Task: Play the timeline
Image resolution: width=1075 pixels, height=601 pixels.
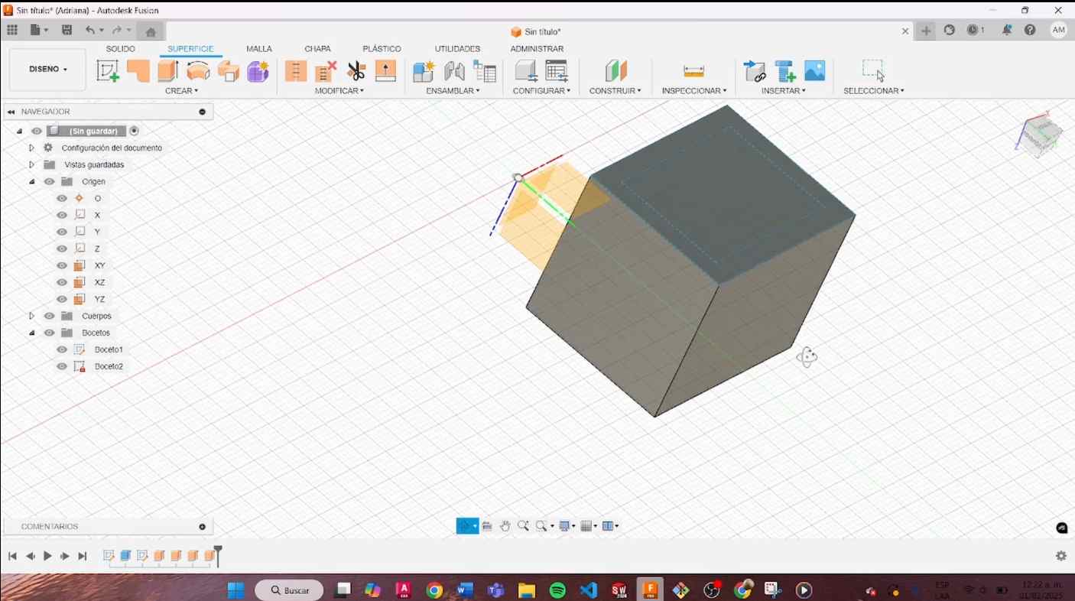Action: coord(47,556)
